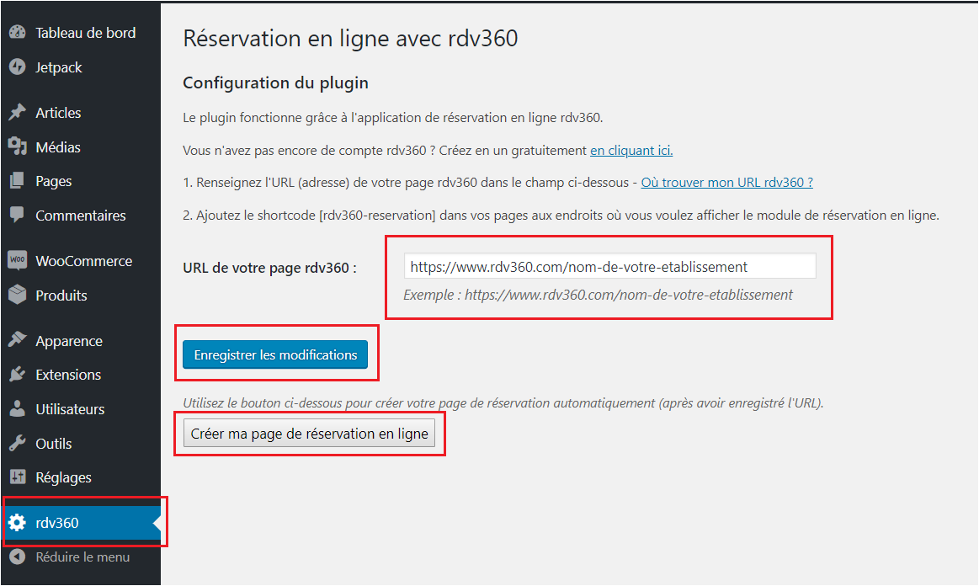This screenshot has height=586, width=979.
Task: Select Outils menu label
Action: (x=54, y=443)
